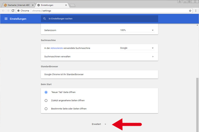Open the Einstellungen hamburger menu

pos(6,18)
